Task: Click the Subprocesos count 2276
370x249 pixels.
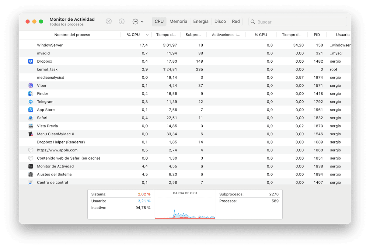Action: (x=274, y=194)
